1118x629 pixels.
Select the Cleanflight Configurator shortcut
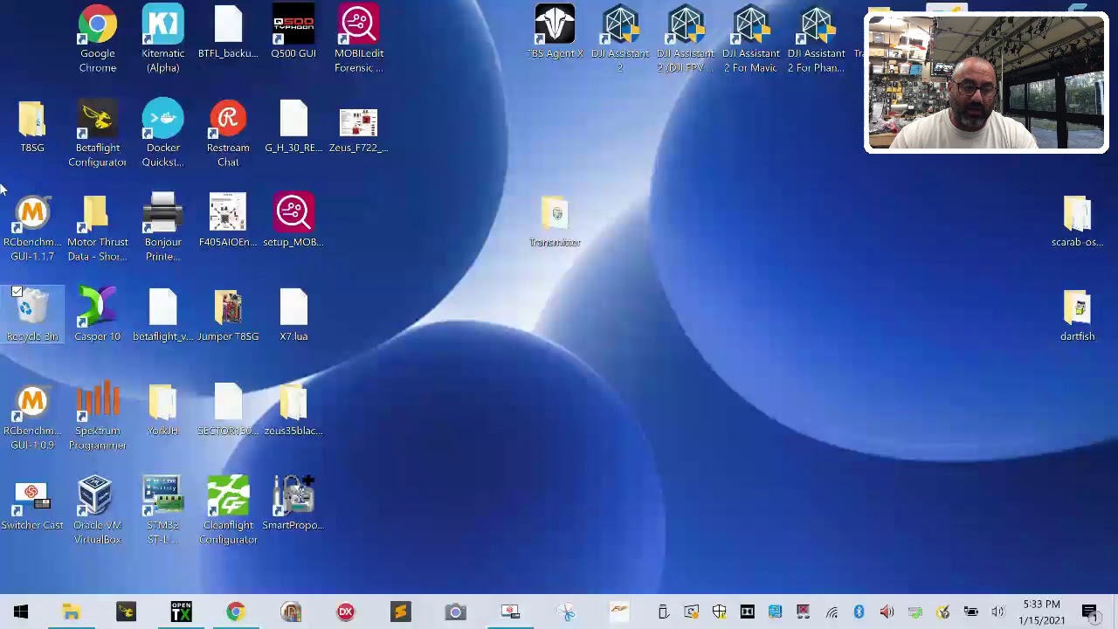(x=228, y=511)
